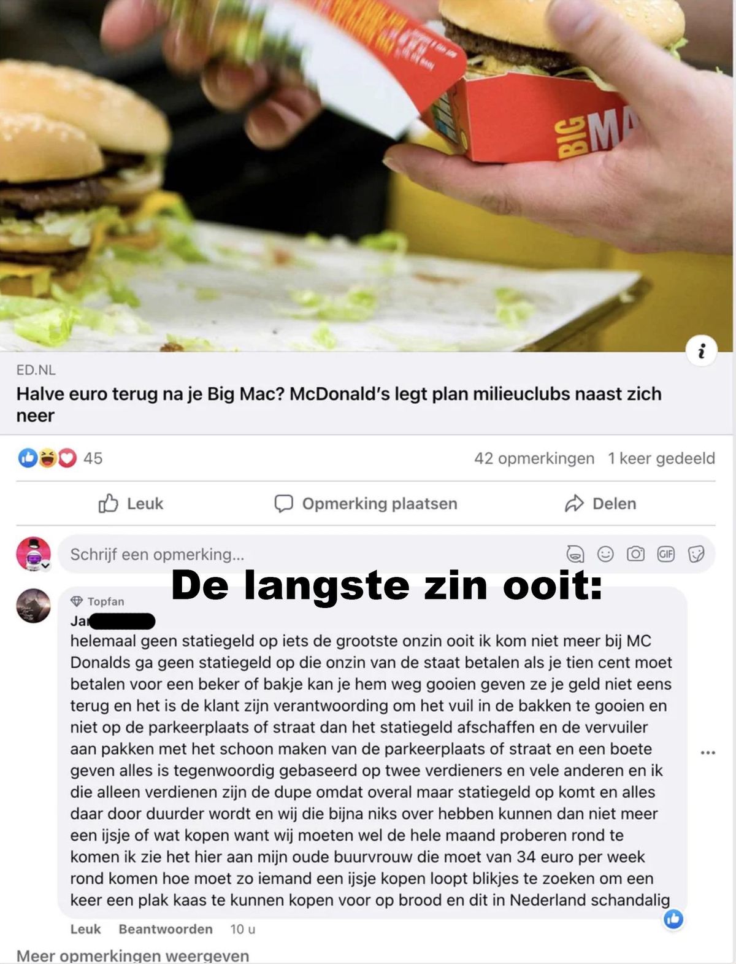Click Leuk under the comment
The height and width of the screenshot is (964, 736).
point(85,929)
